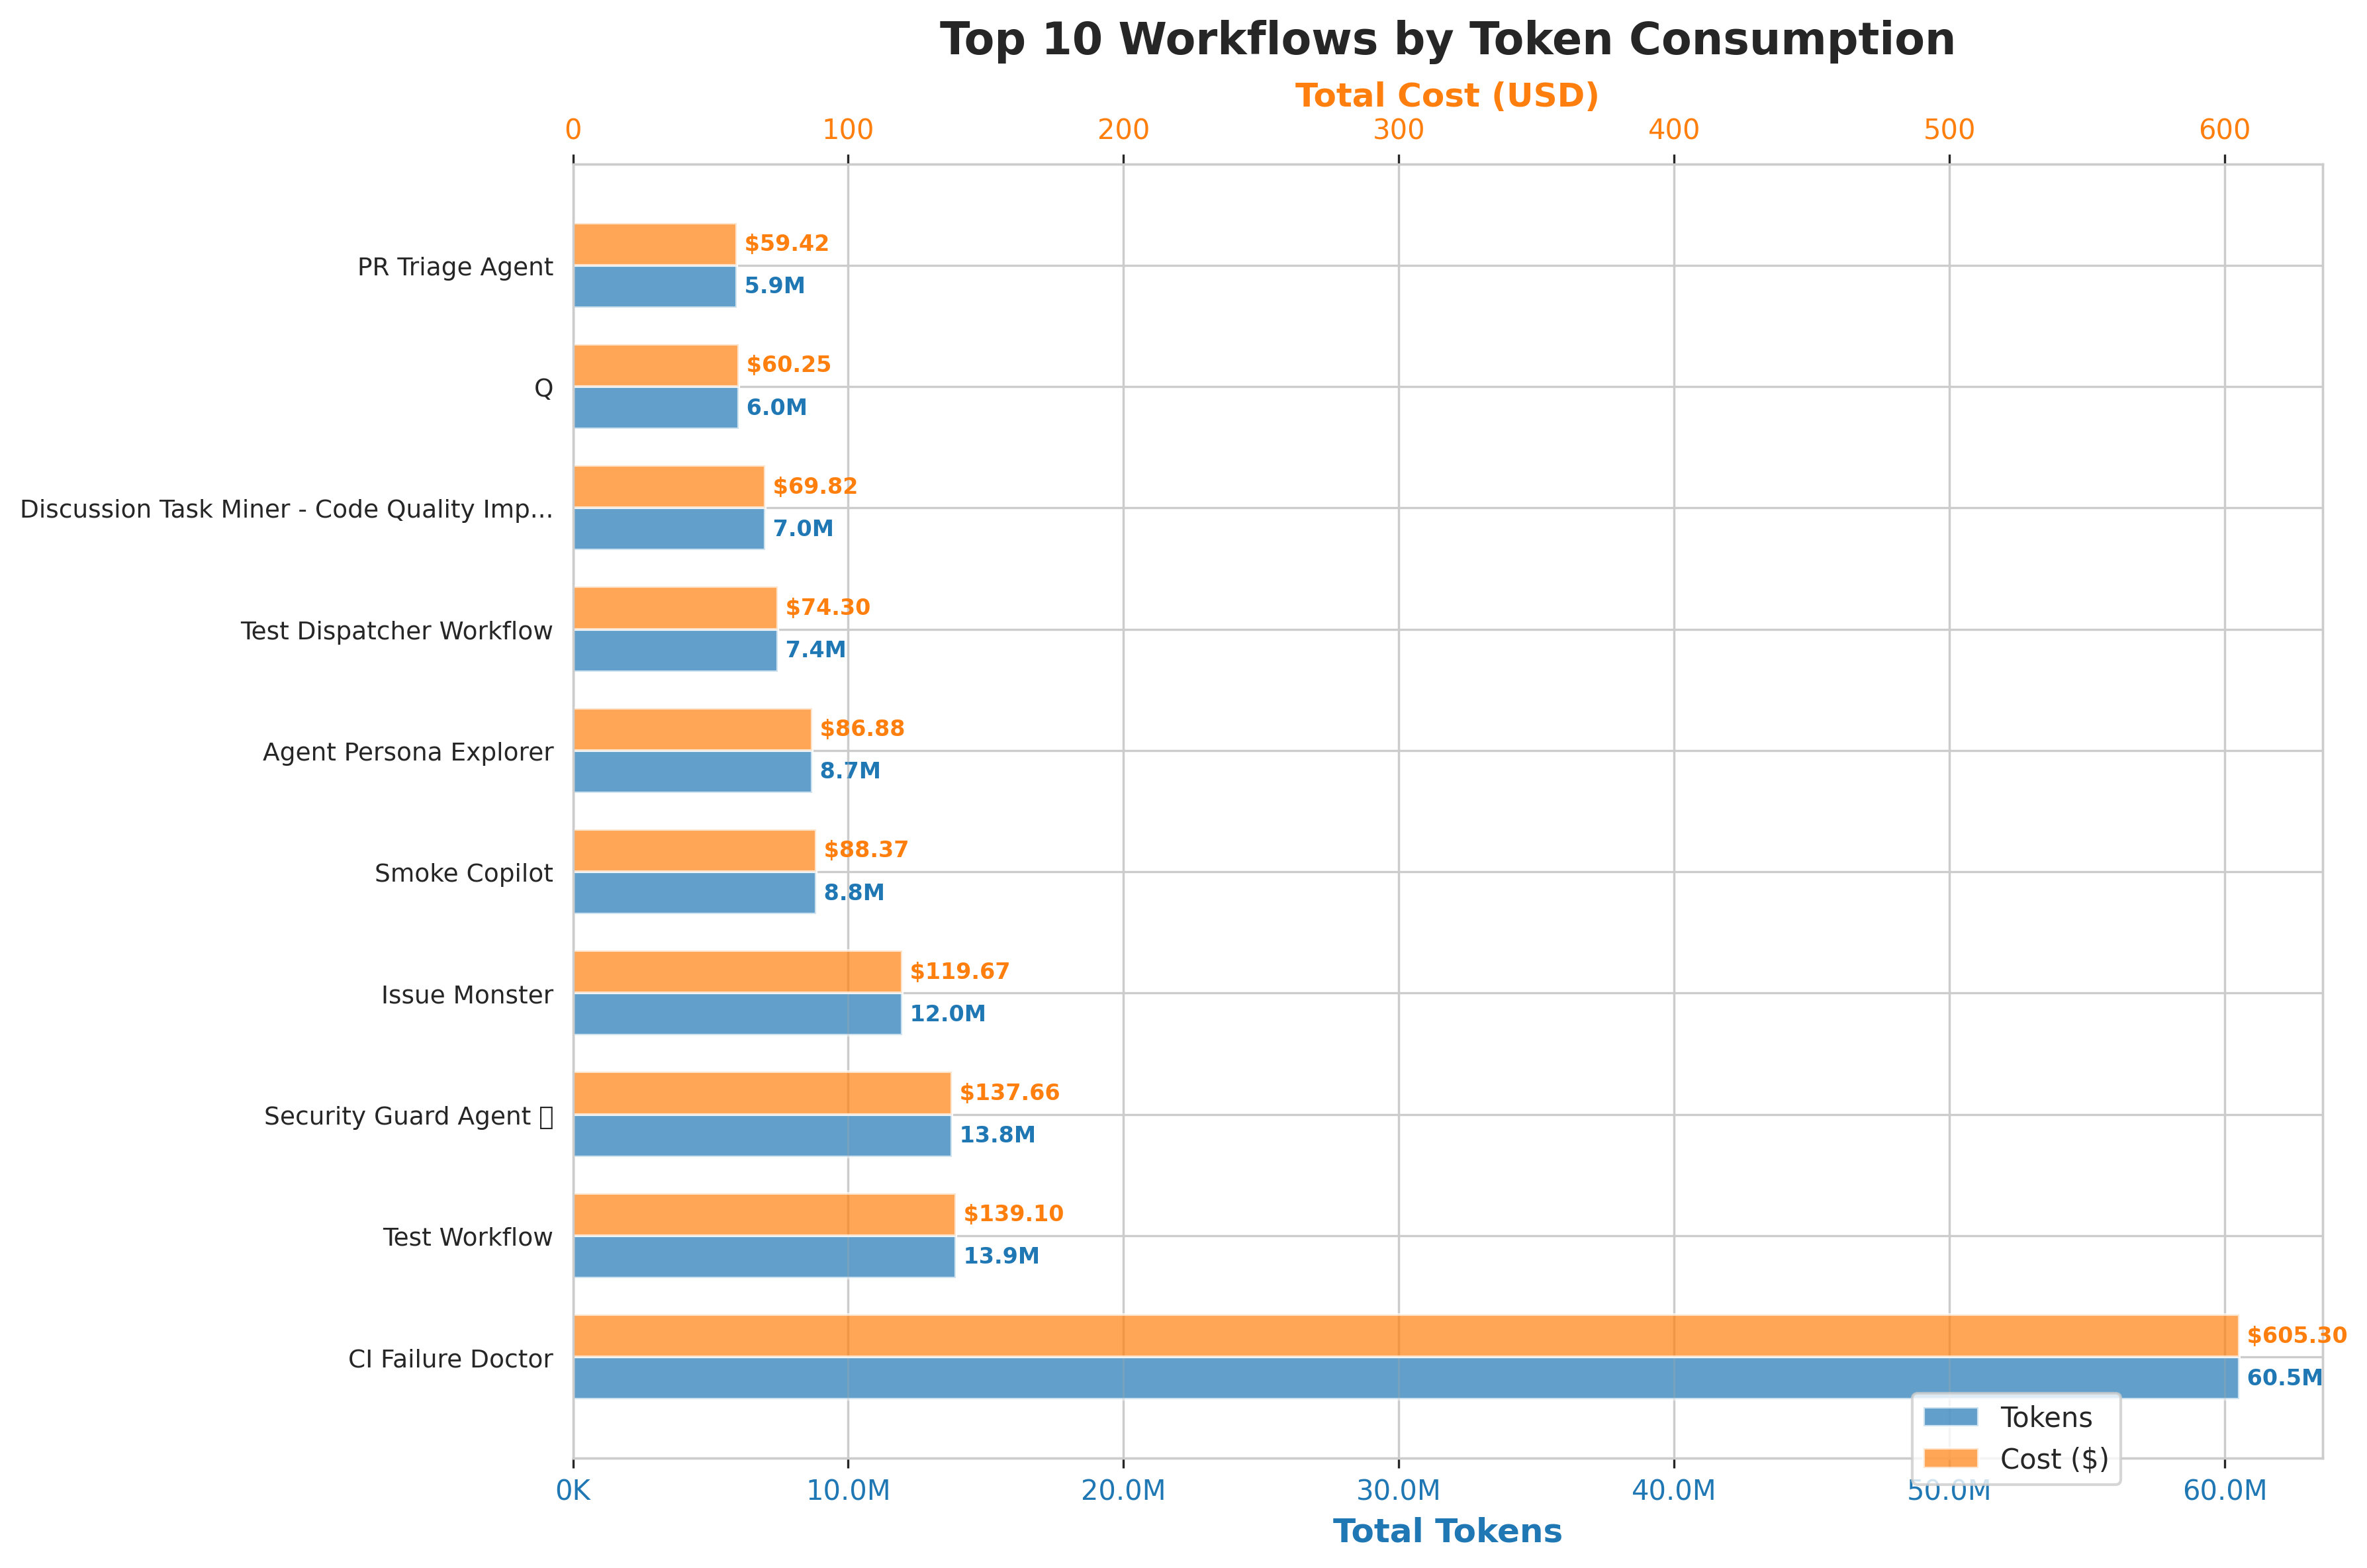Click the 400 top axis tick label
The width and height of the screenshot is (2367, 1568).
point(1673,130)
